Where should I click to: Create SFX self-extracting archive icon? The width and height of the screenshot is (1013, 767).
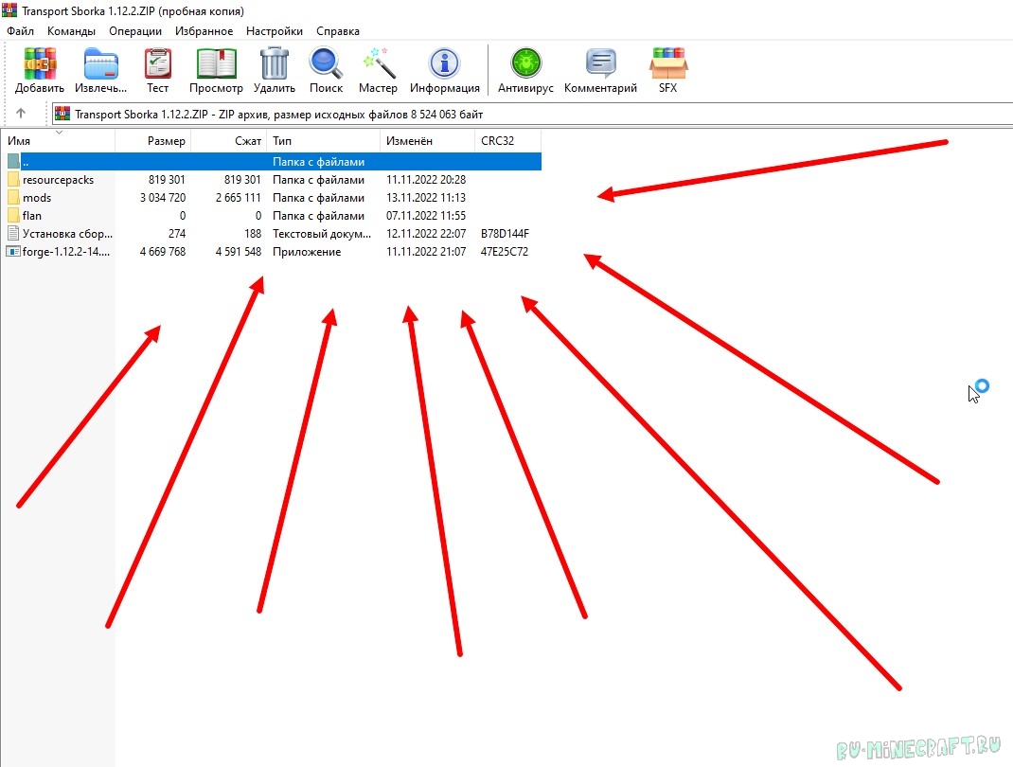click(667, 64)
